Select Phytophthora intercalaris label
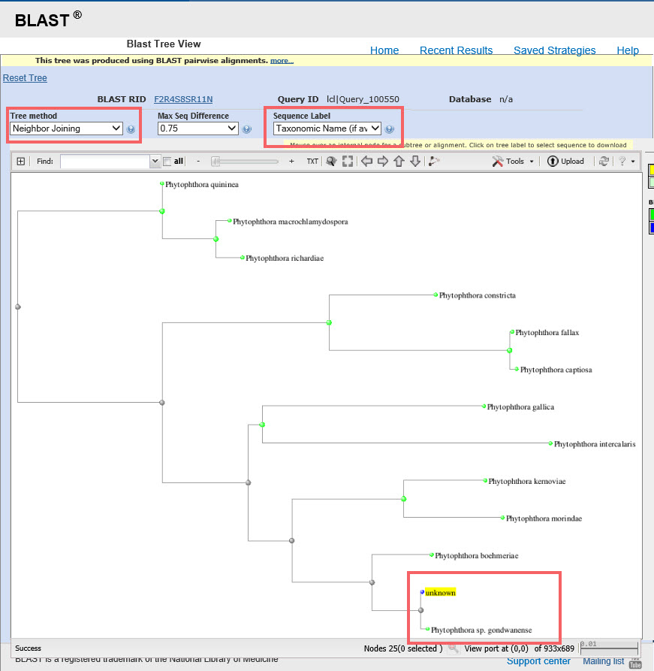The image size is (654, 671). coord(595,444)
